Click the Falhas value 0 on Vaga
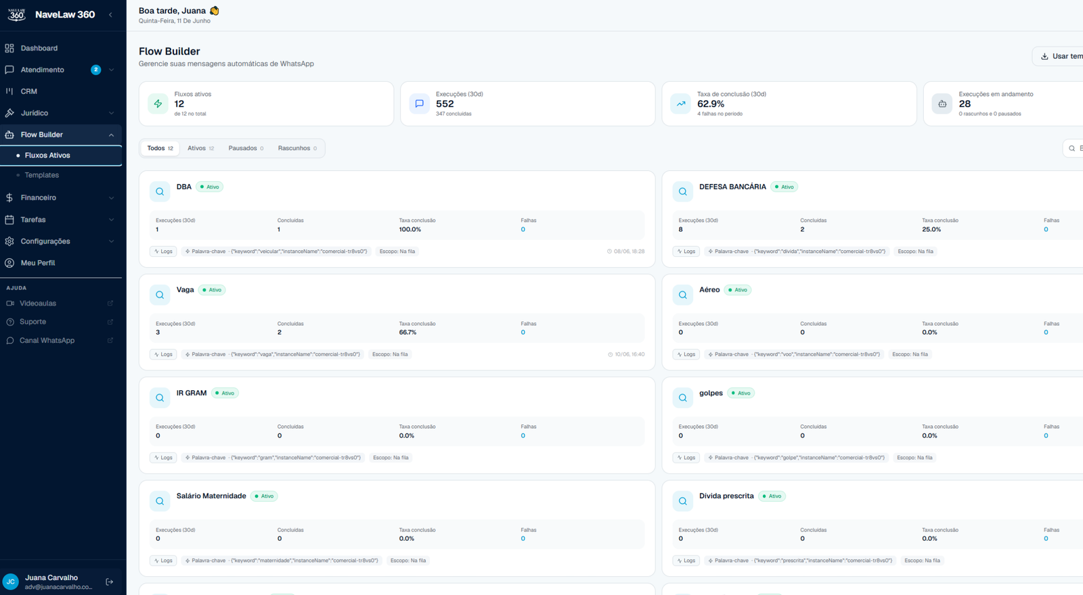 [x=523, y=333]
